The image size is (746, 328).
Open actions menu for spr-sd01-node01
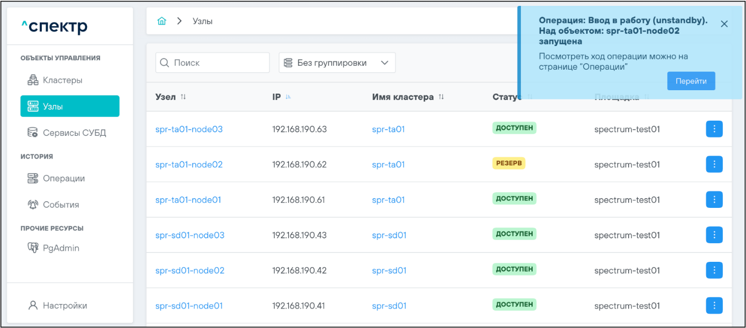tap(714, 305)
